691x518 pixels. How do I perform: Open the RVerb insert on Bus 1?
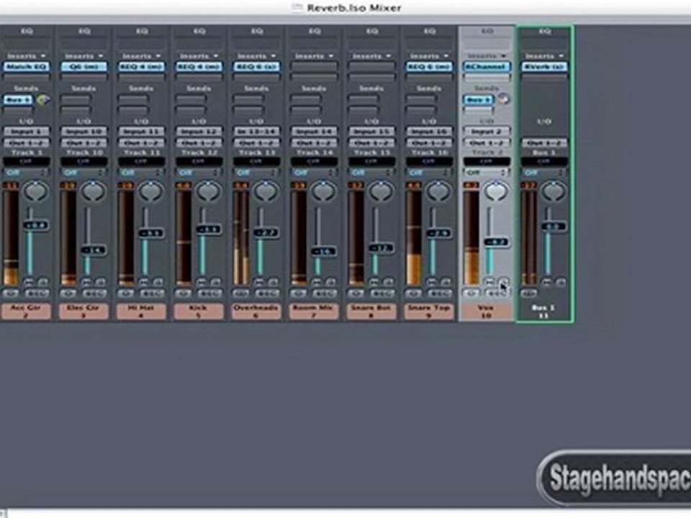pos(544,66)
